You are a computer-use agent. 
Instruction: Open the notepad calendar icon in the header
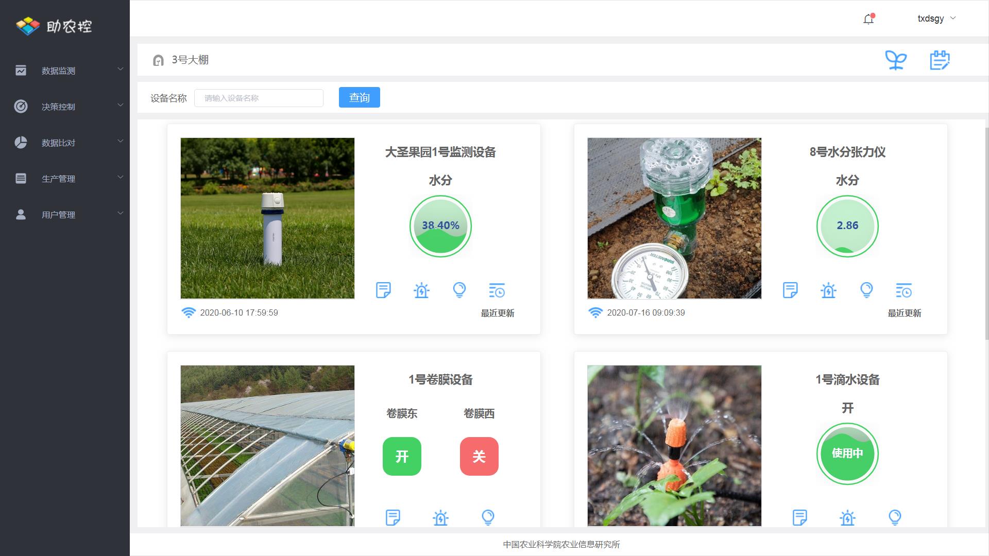click(x=940, y=60)
